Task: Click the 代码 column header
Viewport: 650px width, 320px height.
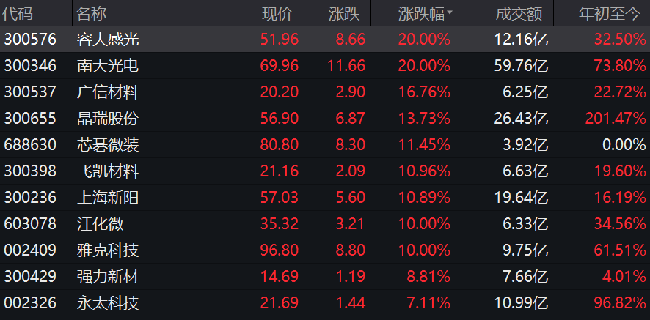Action: (18, 13)
